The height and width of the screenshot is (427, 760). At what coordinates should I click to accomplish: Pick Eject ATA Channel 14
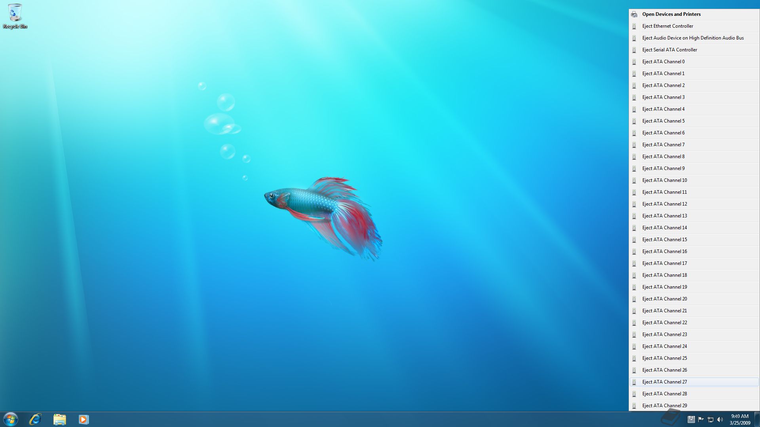coord(694,228)
